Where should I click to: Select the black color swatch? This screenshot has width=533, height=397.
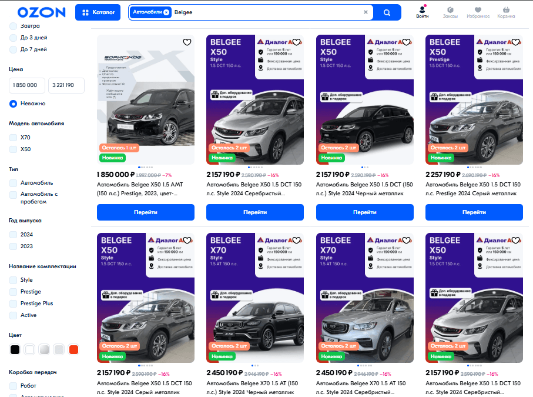(15, 350)
